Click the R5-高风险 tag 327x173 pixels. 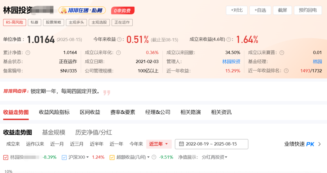[x=15, y=22]
